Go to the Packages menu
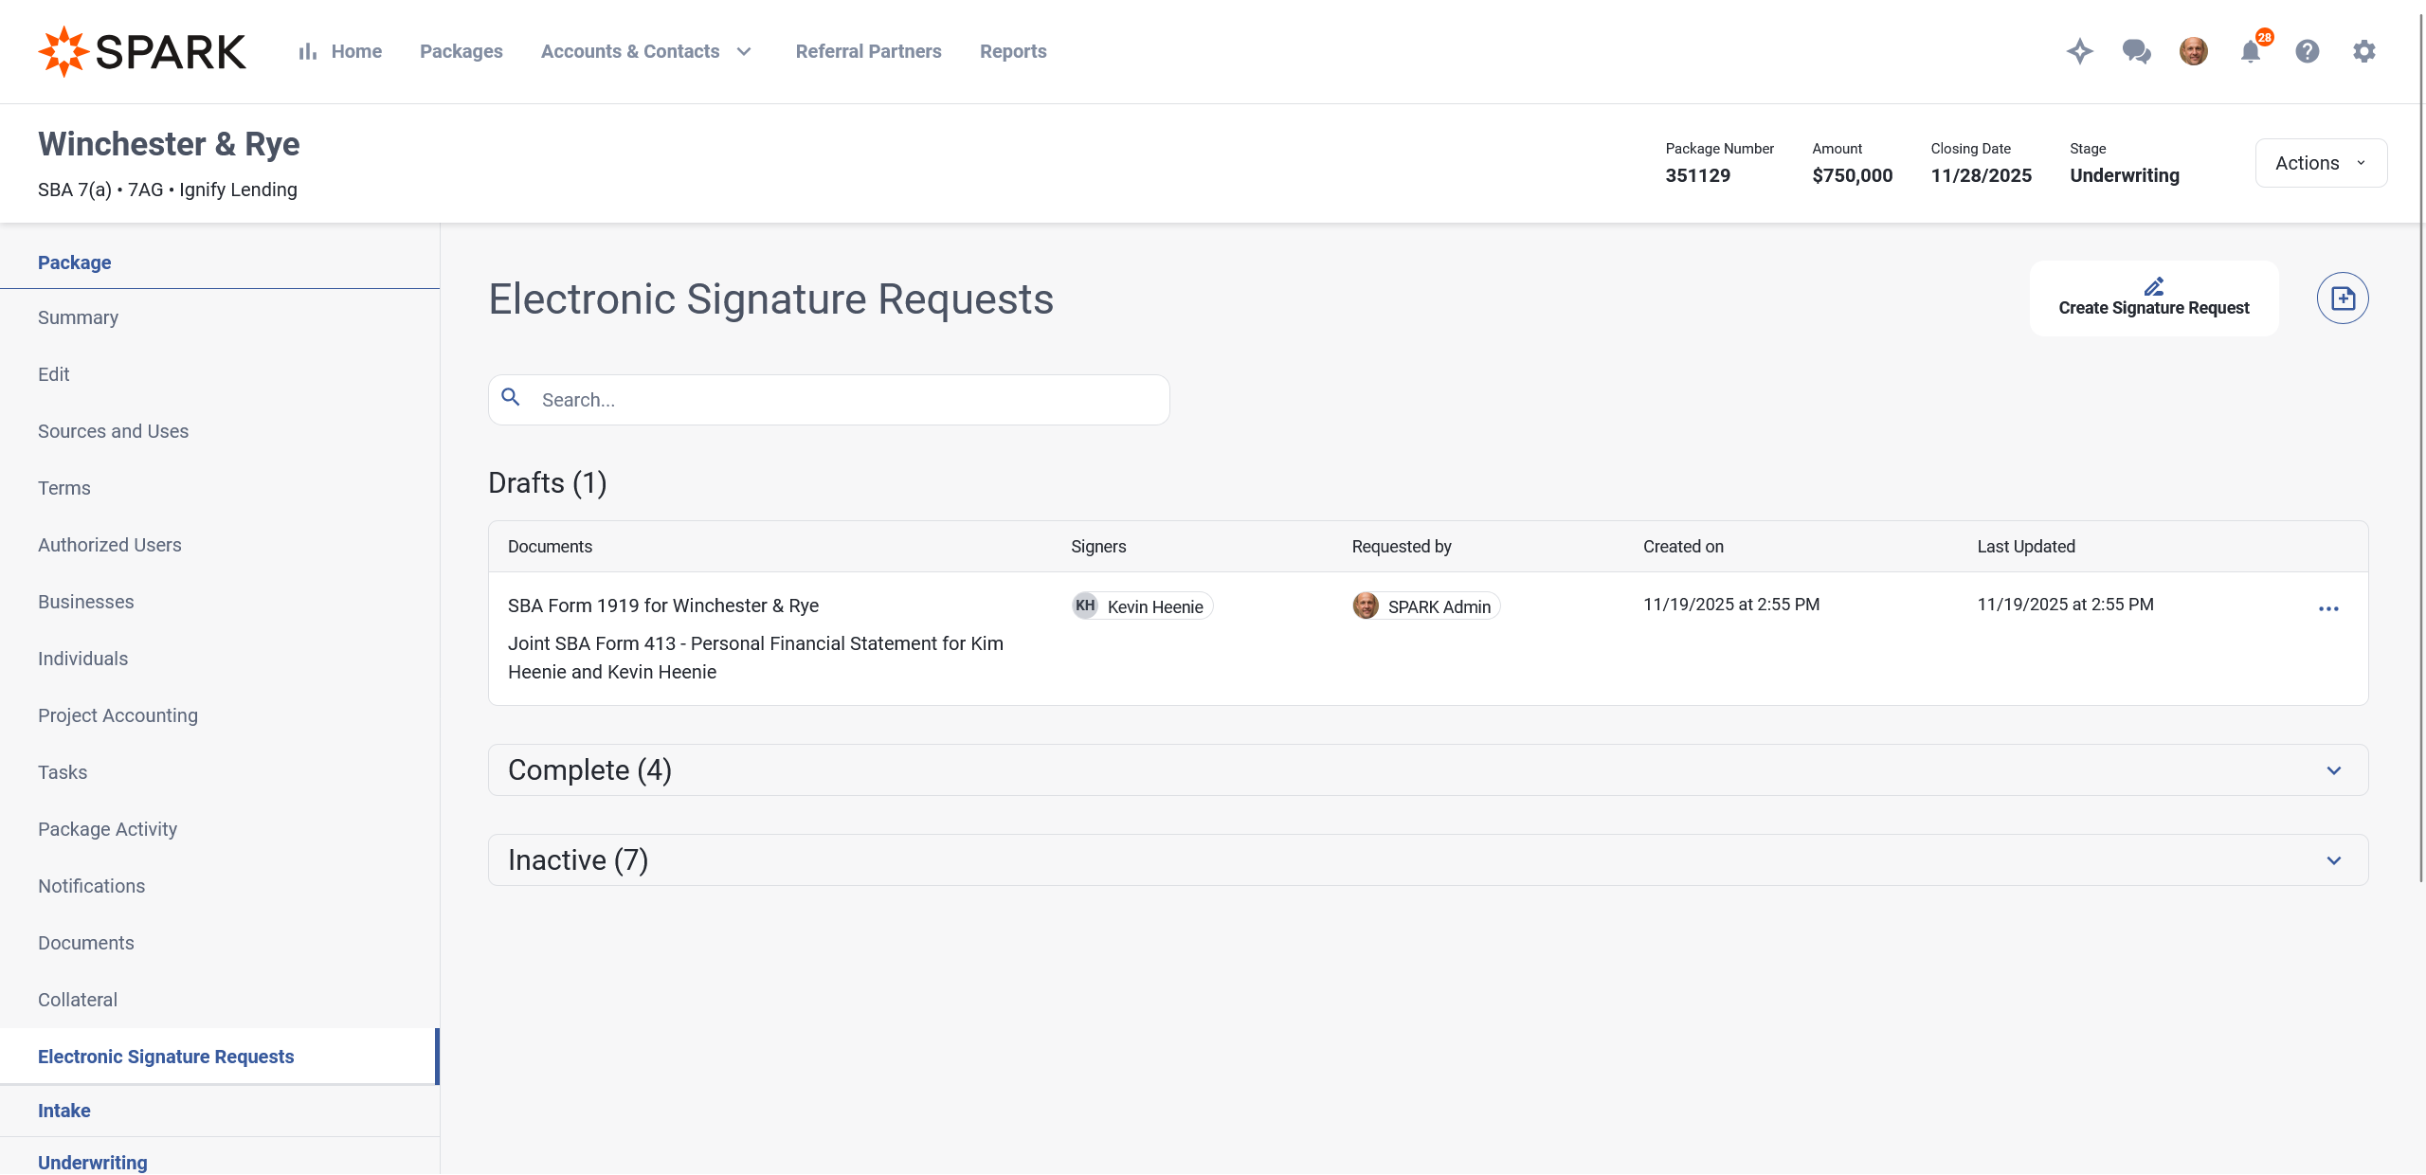The image size is (2426, 1175). (x=462, y=51)
